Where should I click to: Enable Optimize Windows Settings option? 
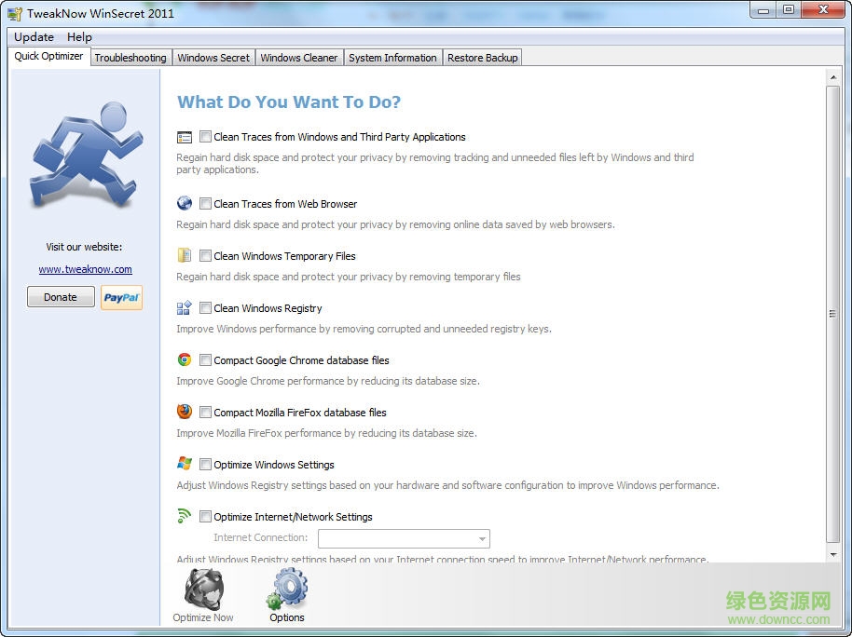206,464
